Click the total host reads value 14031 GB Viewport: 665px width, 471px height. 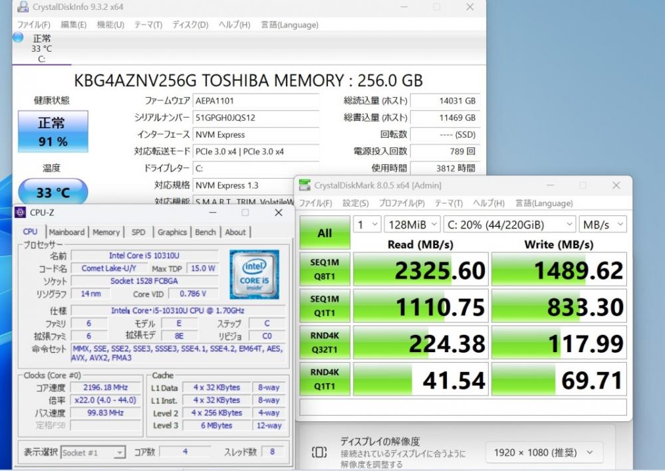click(446, 101)
